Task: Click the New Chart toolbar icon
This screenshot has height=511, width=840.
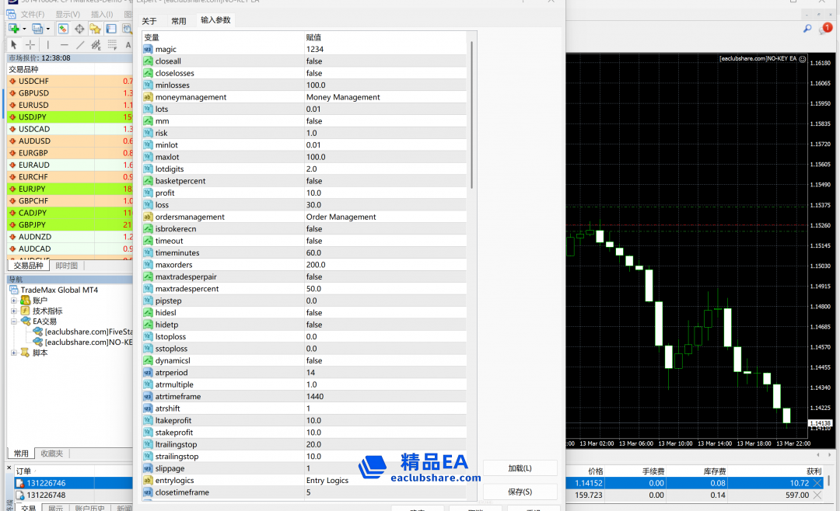Action: coord(13,29)
